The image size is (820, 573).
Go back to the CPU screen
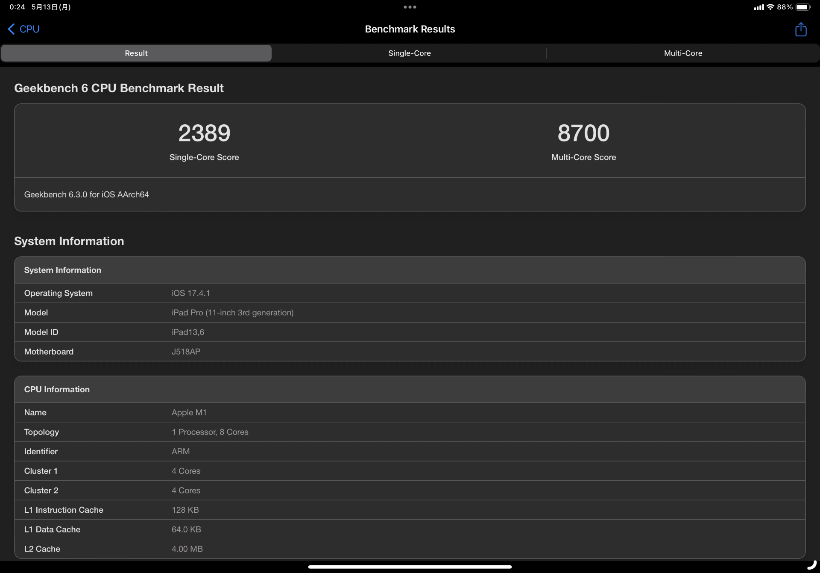click(23, 29)
